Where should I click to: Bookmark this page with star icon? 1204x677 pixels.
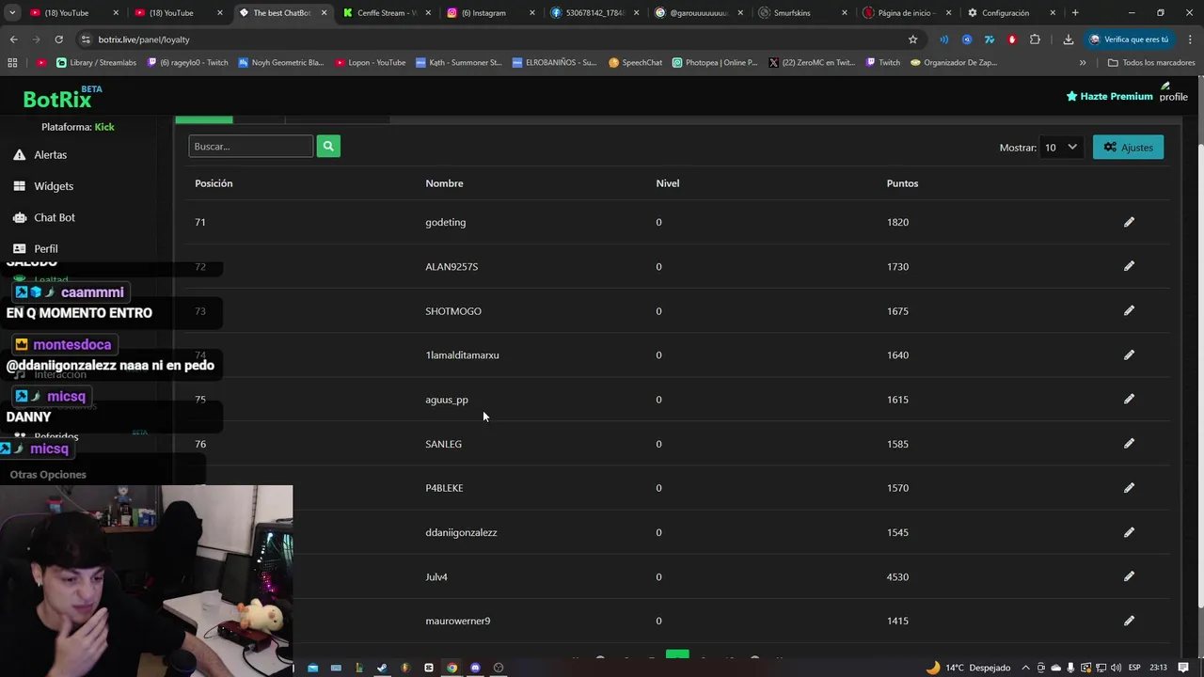(x=912, y=39)
